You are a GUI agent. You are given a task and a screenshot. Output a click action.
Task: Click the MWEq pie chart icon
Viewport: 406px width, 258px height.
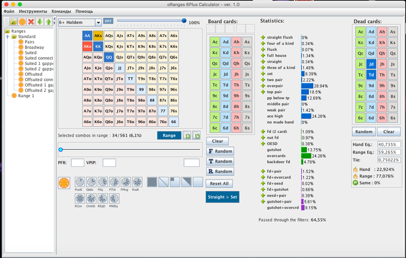pyautogui.click(x=114, y=198)
